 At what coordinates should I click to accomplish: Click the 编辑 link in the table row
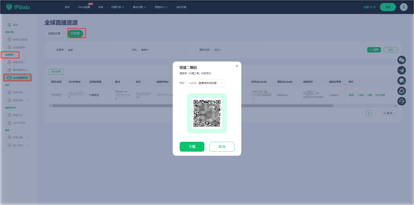(x=351, y=95)
